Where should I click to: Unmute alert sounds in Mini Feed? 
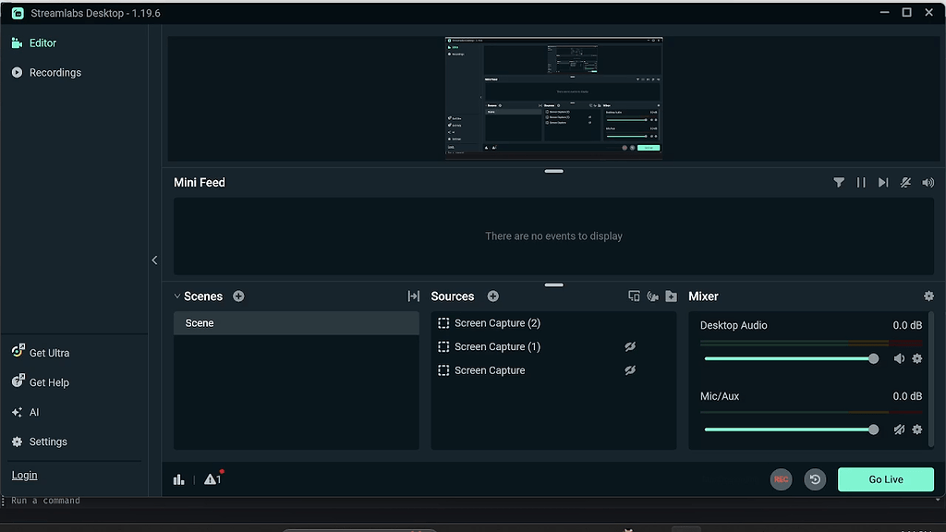pos(905,182)
